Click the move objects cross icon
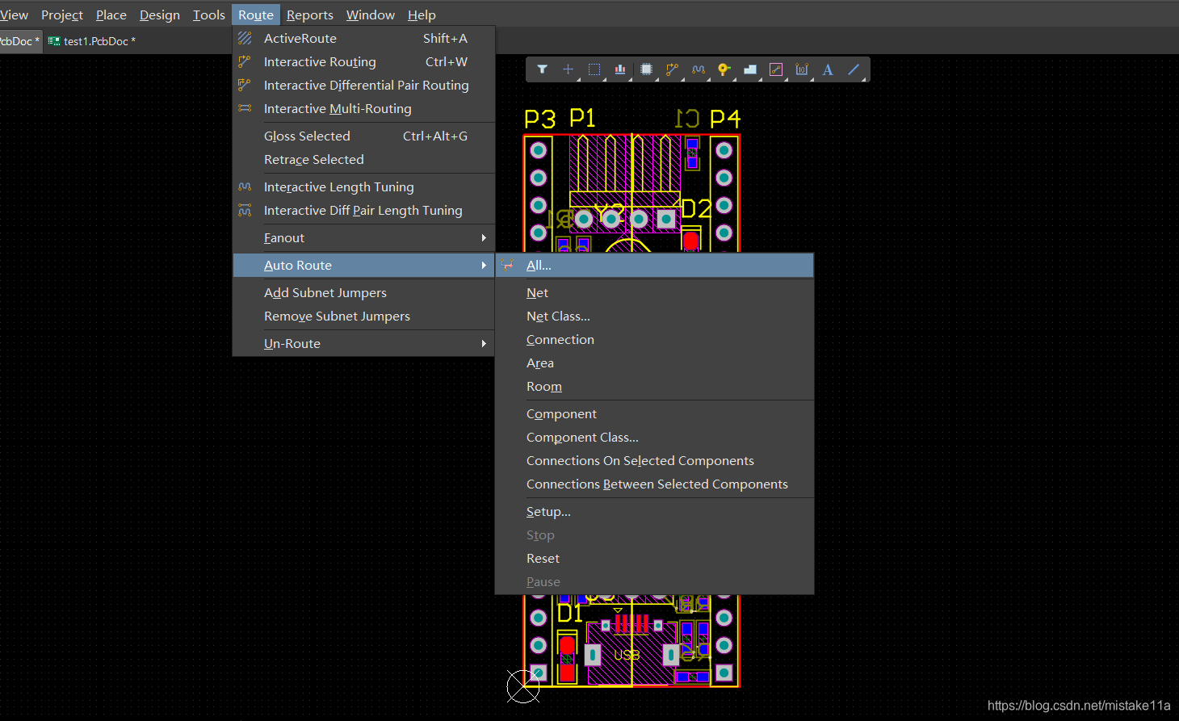 pyautogui.click(x=568, y=69)
